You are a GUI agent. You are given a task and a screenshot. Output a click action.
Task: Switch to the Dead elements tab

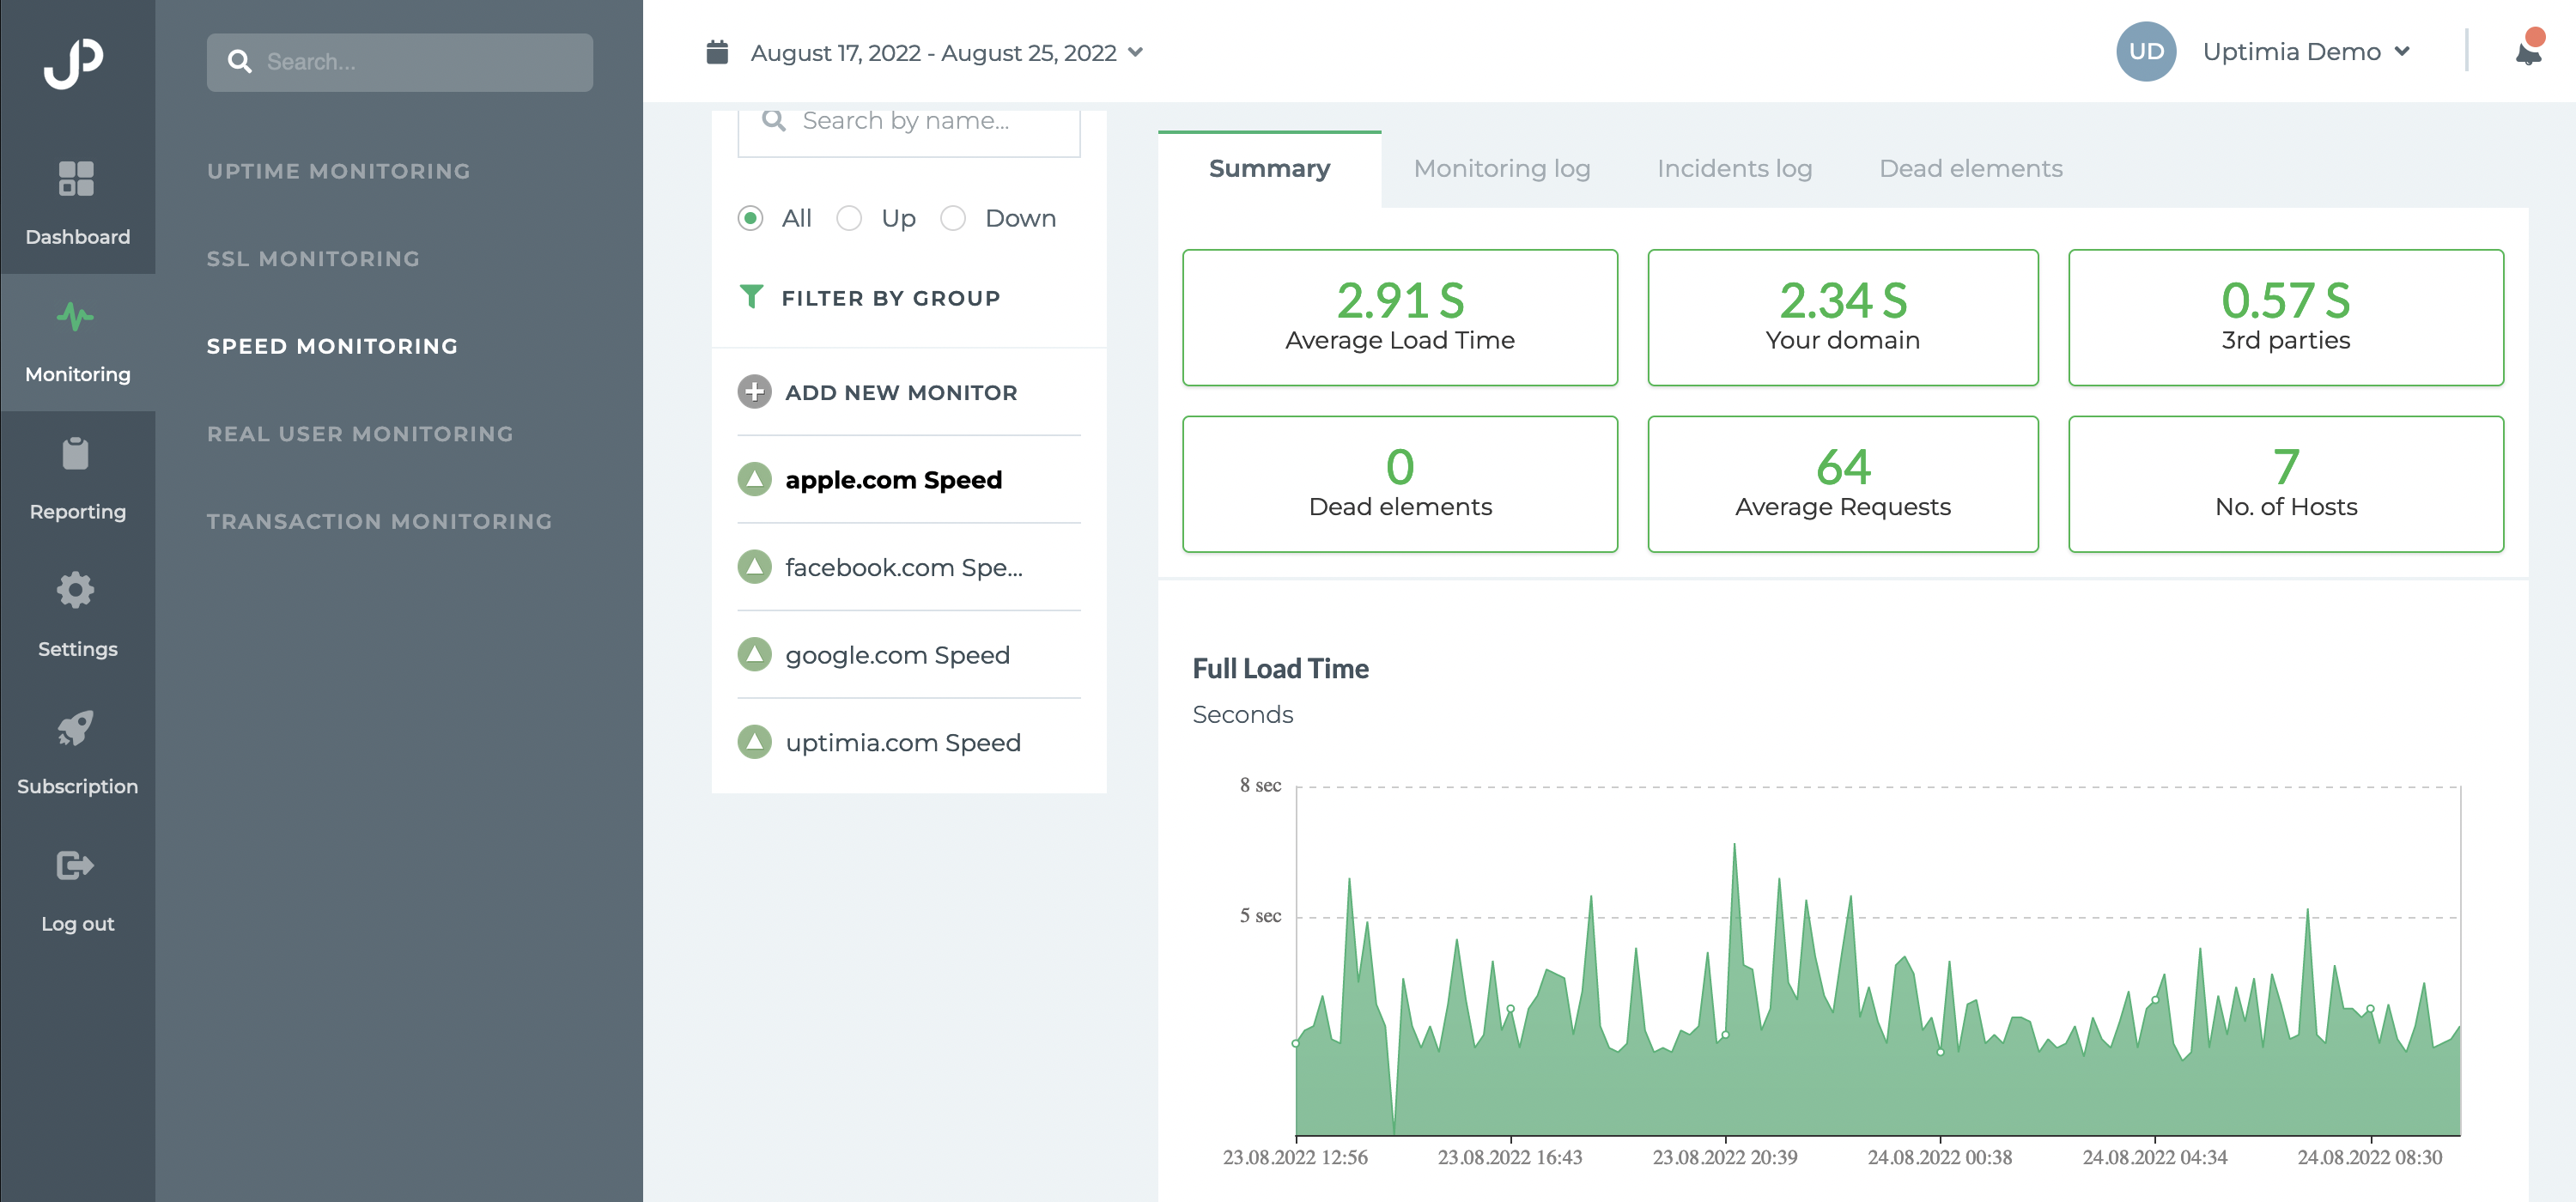click(x=1970, y=169)
